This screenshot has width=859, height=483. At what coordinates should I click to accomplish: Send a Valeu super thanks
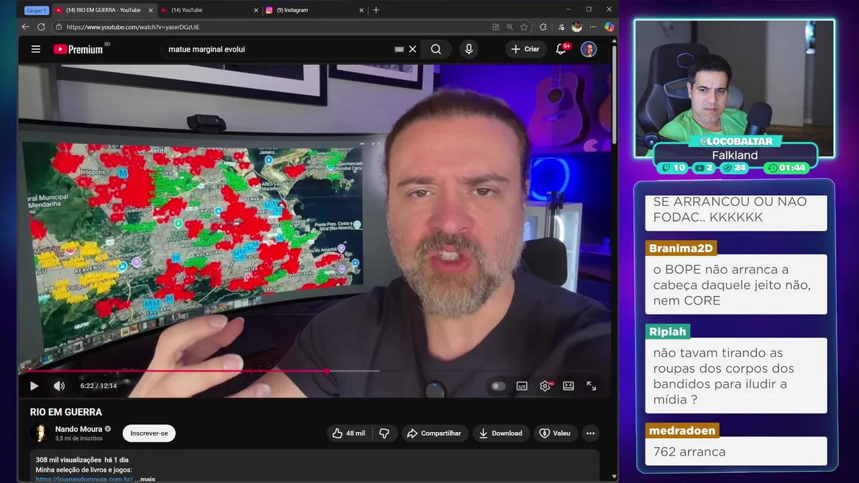555,433
